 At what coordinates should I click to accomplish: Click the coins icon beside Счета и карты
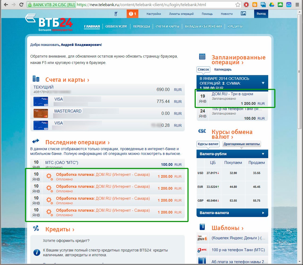pyautogui.click(x=36, y=79)
